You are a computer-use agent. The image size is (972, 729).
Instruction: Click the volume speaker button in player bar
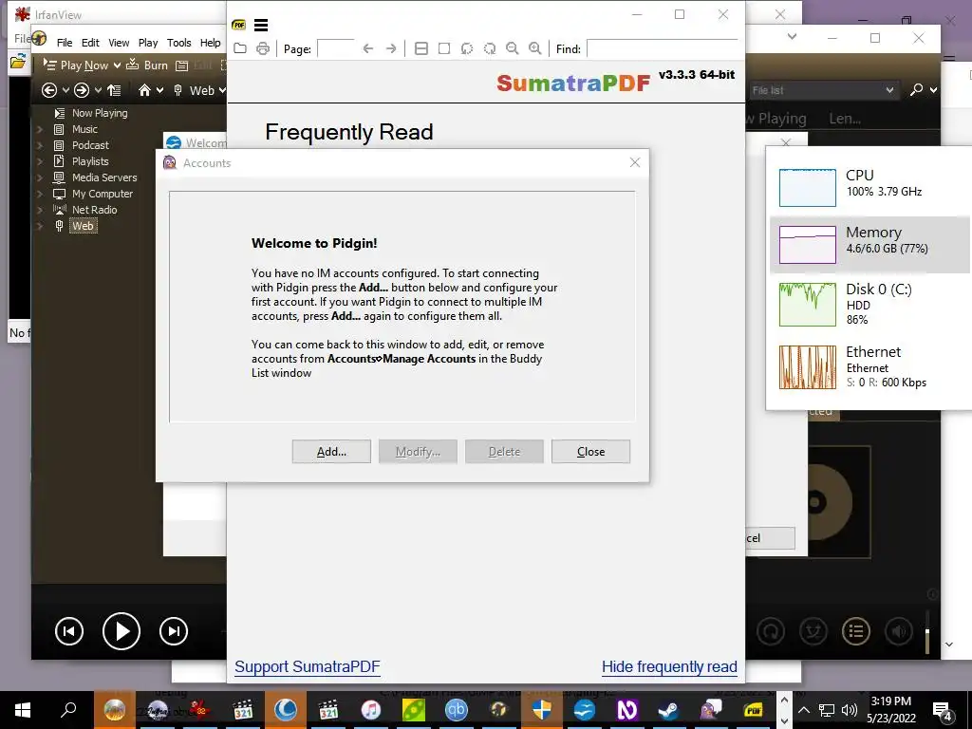click(x=899, y=631)
